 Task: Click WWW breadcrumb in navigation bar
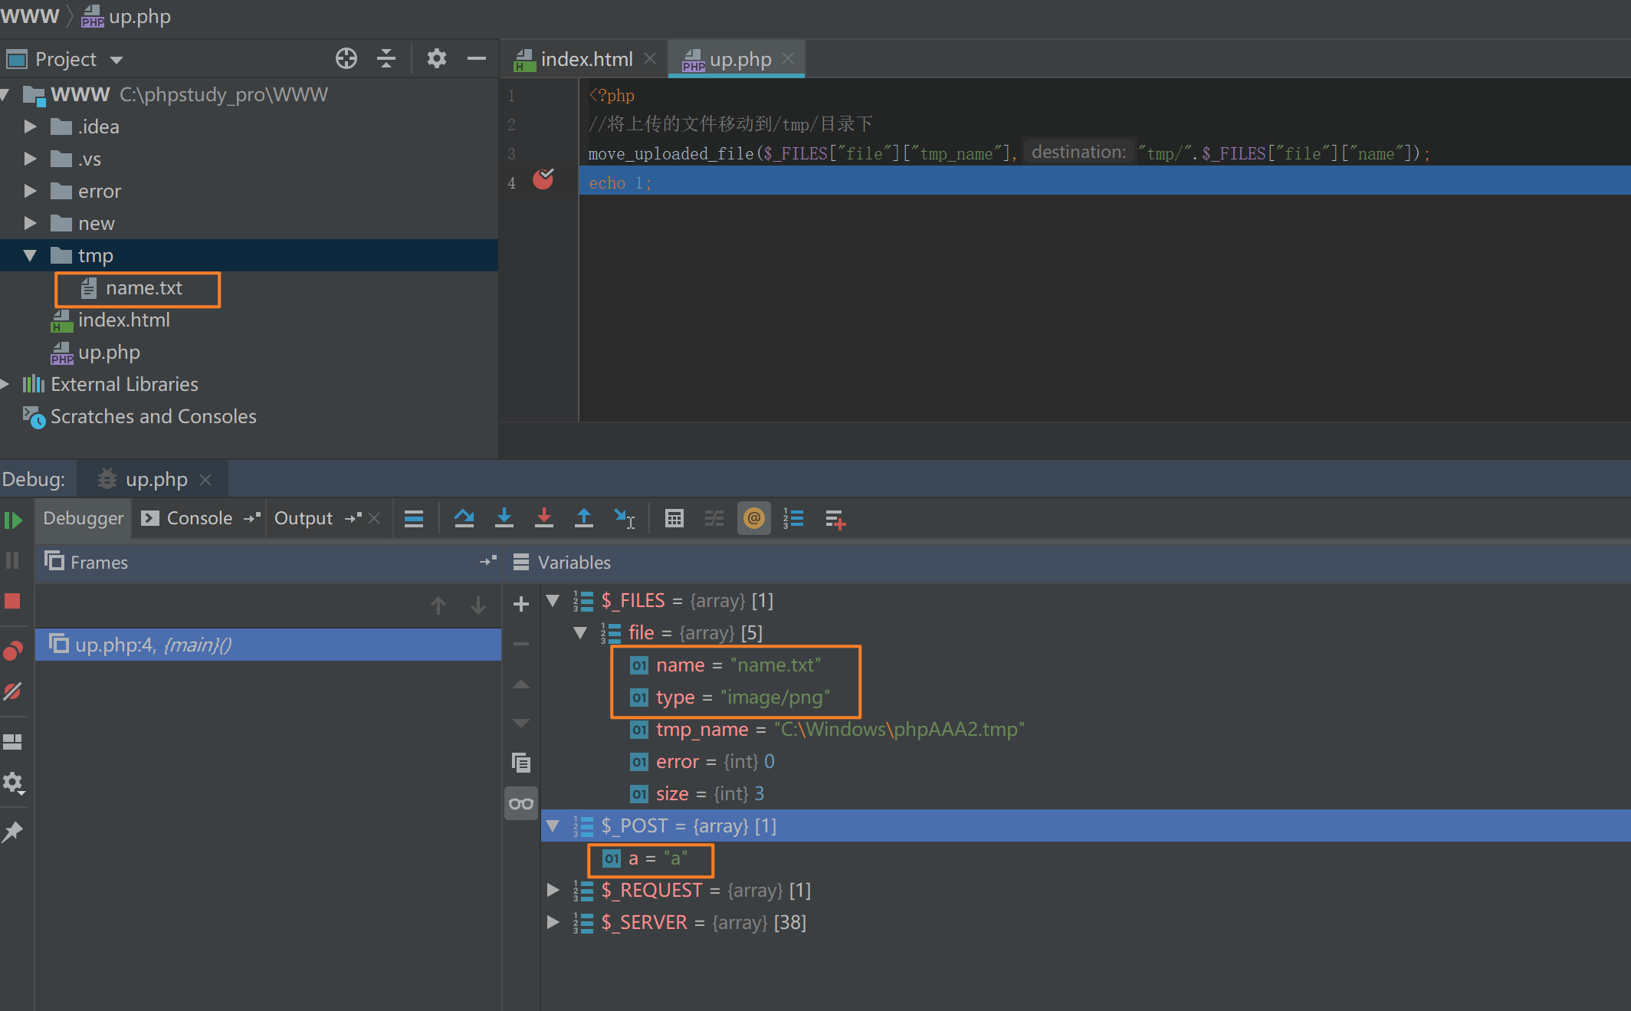click(30, 16)
